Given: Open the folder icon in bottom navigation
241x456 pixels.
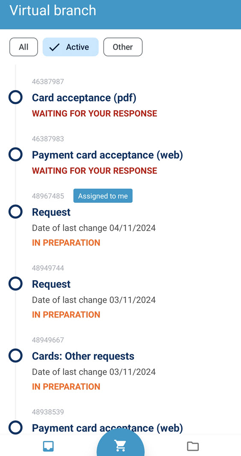Looking at the screenshot, I should pyautogui.click(x=193, y=446).
